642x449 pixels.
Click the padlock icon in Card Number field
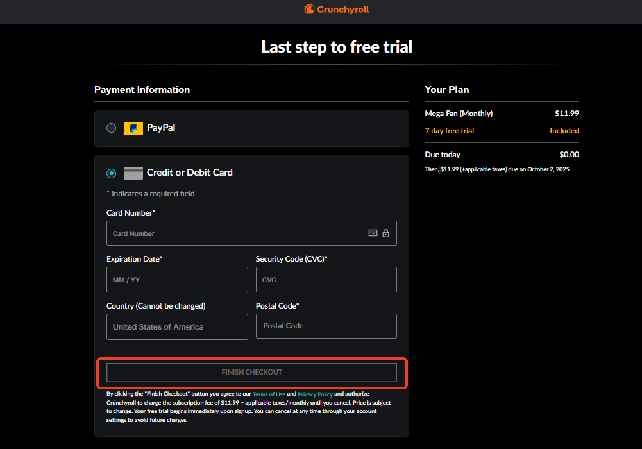click(x=385, y=233)
